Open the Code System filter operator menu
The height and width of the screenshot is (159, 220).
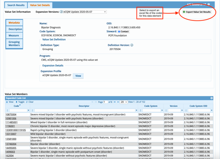click(x=141, y=111)
